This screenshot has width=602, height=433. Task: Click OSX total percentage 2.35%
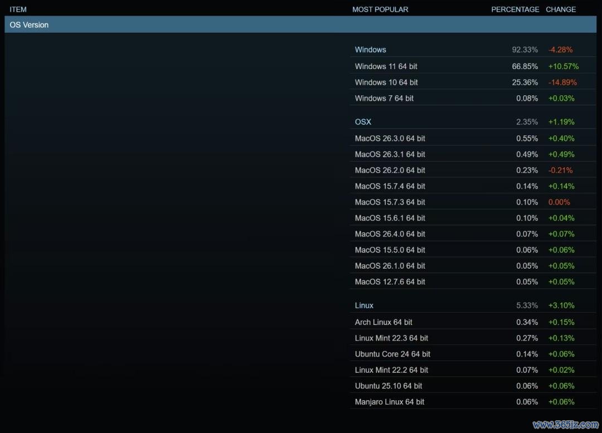pos(527,121)
